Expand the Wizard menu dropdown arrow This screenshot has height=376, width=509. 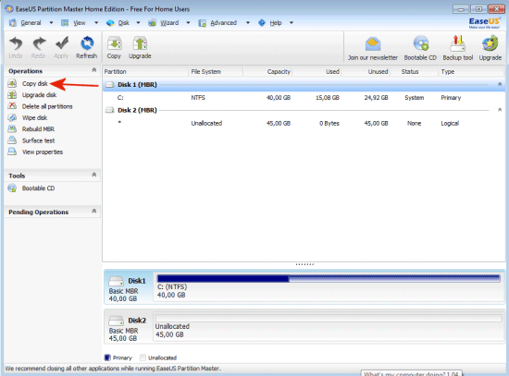[188, 23]
